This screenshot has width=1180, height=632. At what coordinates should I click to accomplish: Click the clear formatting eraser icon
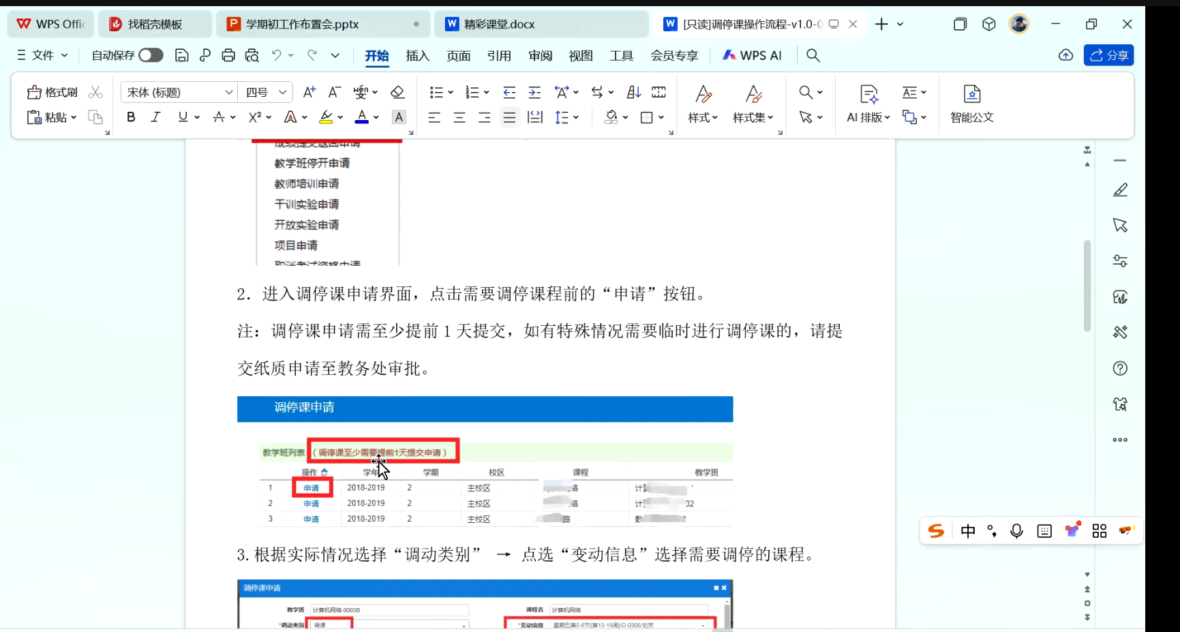(x=397, y=92)
